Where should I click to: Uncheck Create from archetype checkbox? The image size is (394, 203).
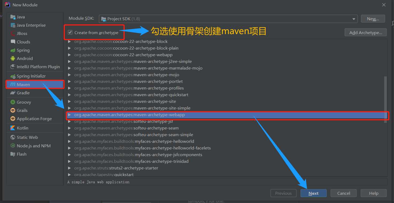[70, 33]
